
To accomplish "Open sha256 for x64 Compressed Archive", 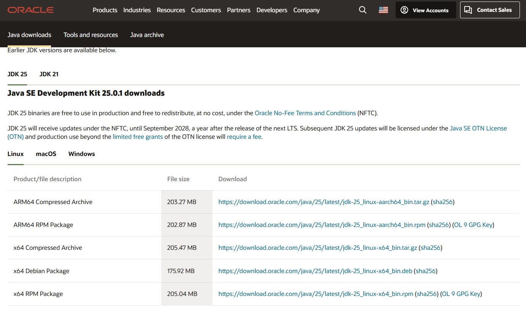I will point(430,248).
